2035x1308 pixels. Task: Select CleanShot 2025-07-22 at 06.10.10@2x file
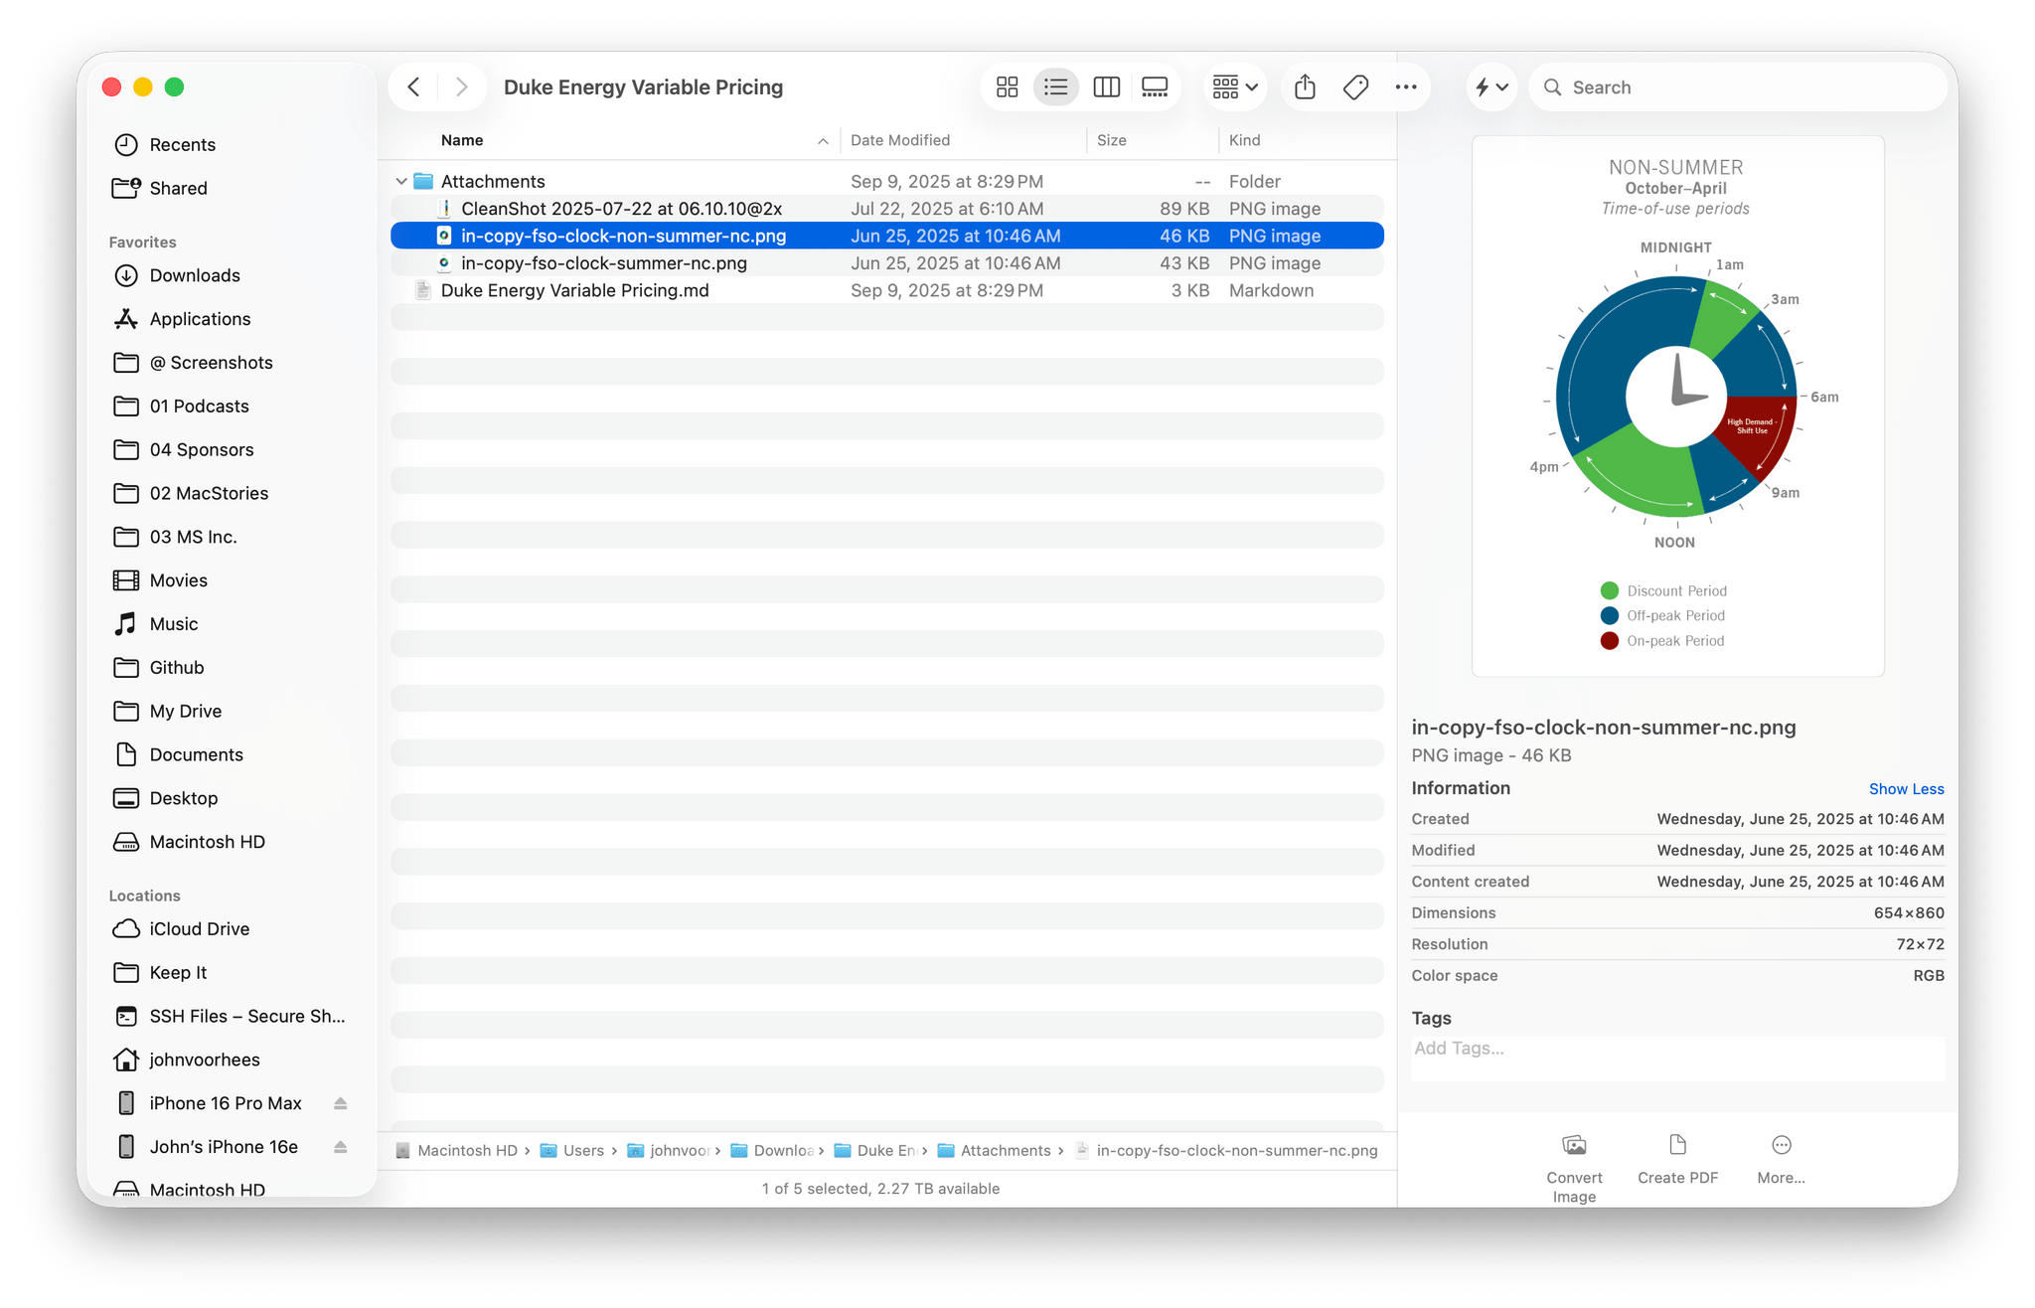click(886, 209)
